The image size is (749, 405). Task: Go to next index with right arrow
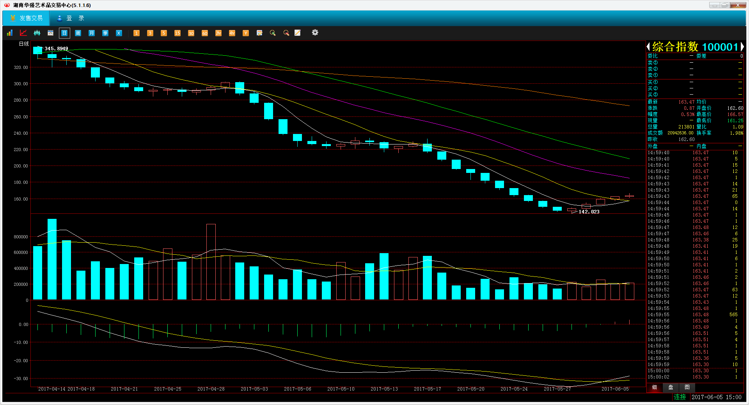coord(742,47)
